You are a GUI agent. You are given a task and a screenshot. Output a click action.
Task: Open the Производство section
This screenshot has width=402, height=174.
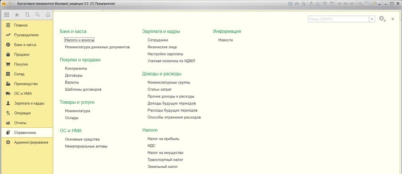pos(27,84)
